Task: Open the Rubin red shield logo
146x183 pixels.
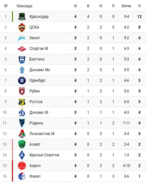Action: [22, 91]
